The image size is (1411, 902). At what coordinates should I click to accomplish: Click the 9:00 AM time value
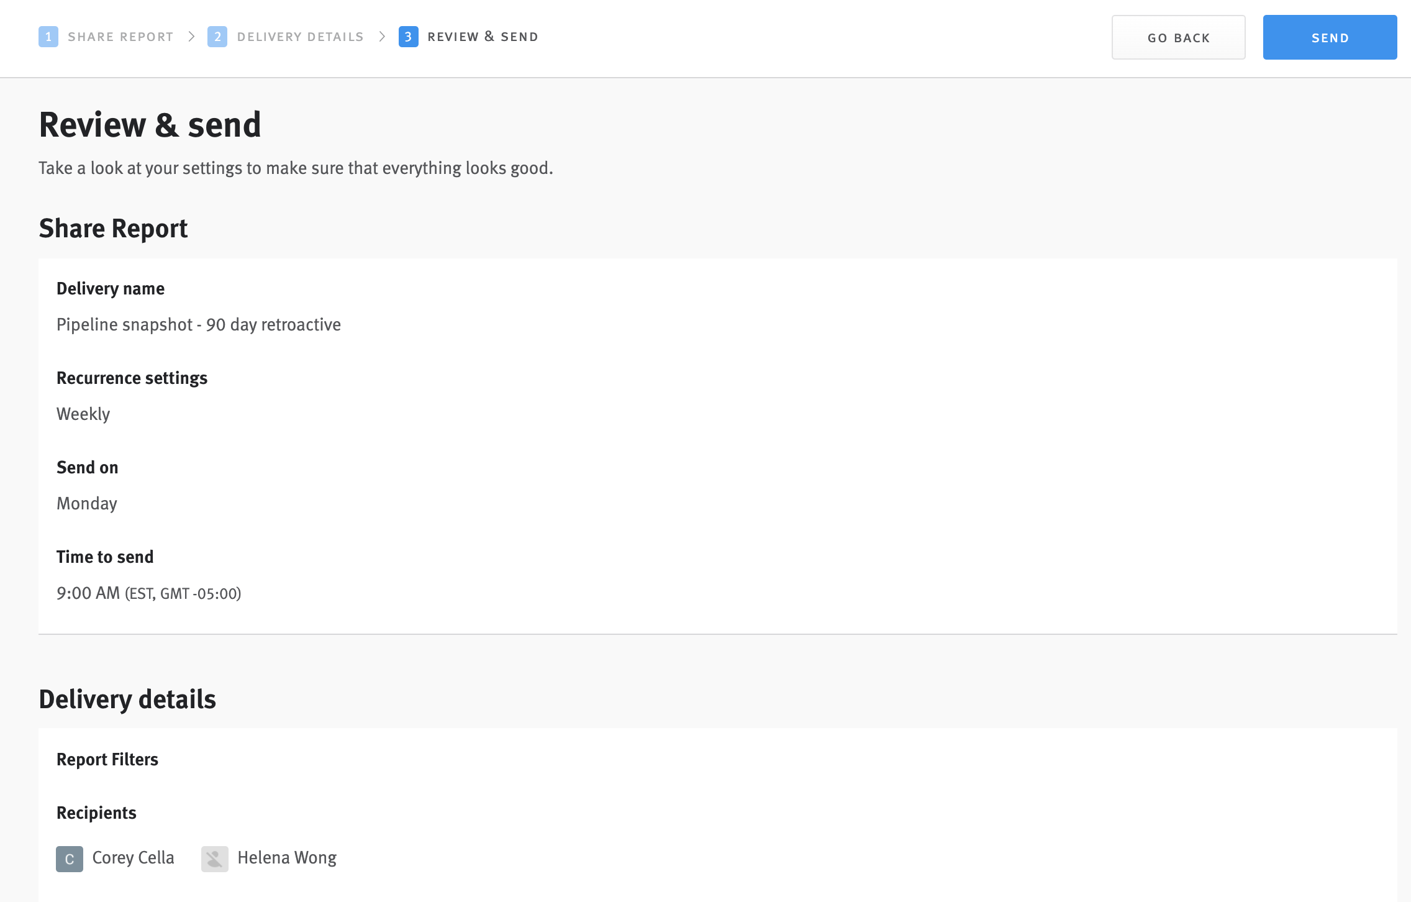[149, 593]
